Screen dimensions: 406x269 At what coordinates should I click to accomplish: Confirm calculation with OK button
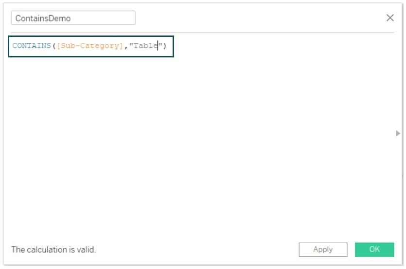tap(374, 250)
